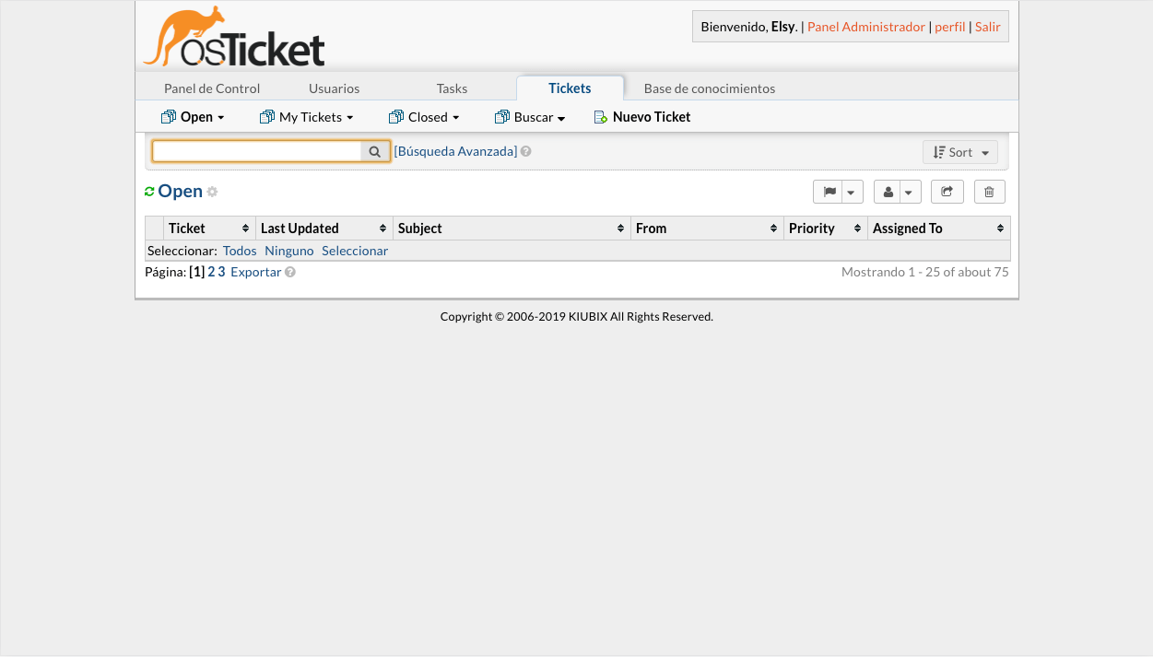Screen dimensions: 1153x657
Task: Click the refresh icon beside Open heading
Action: point(149,192)
